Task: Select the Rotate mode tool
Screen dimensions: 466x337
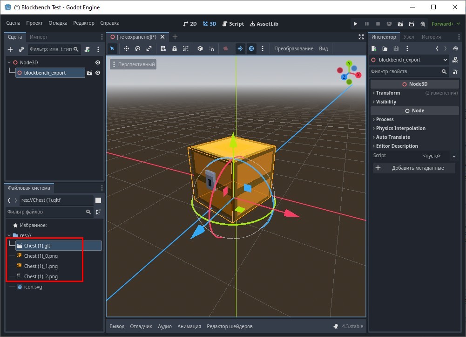Action: (138, 48)
